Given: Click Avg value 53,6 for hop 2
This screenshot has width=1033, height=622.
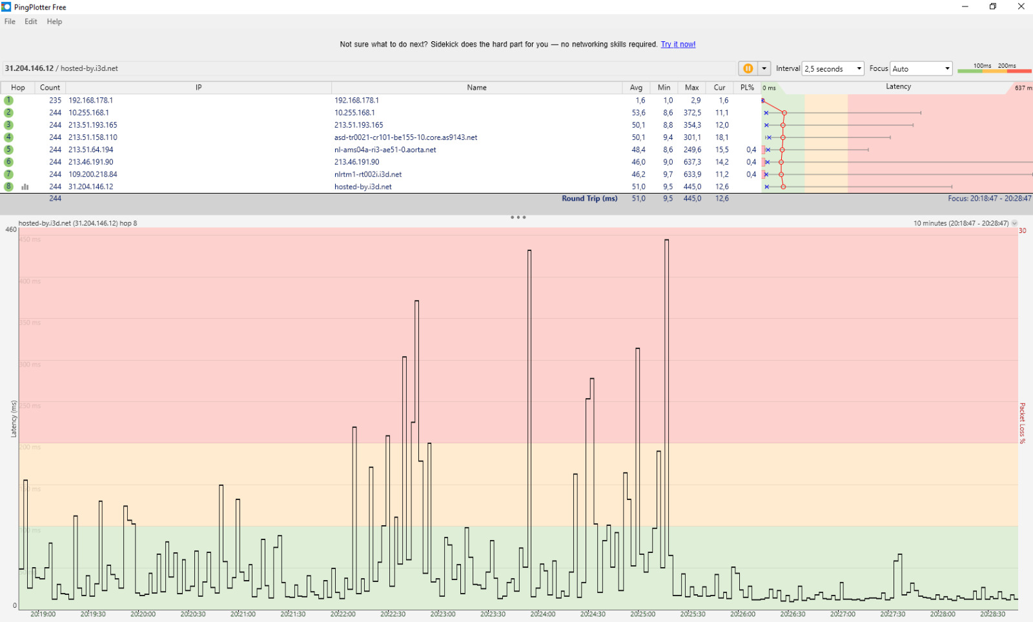Looking at the screenshot, I should click(x=639, y=113).
